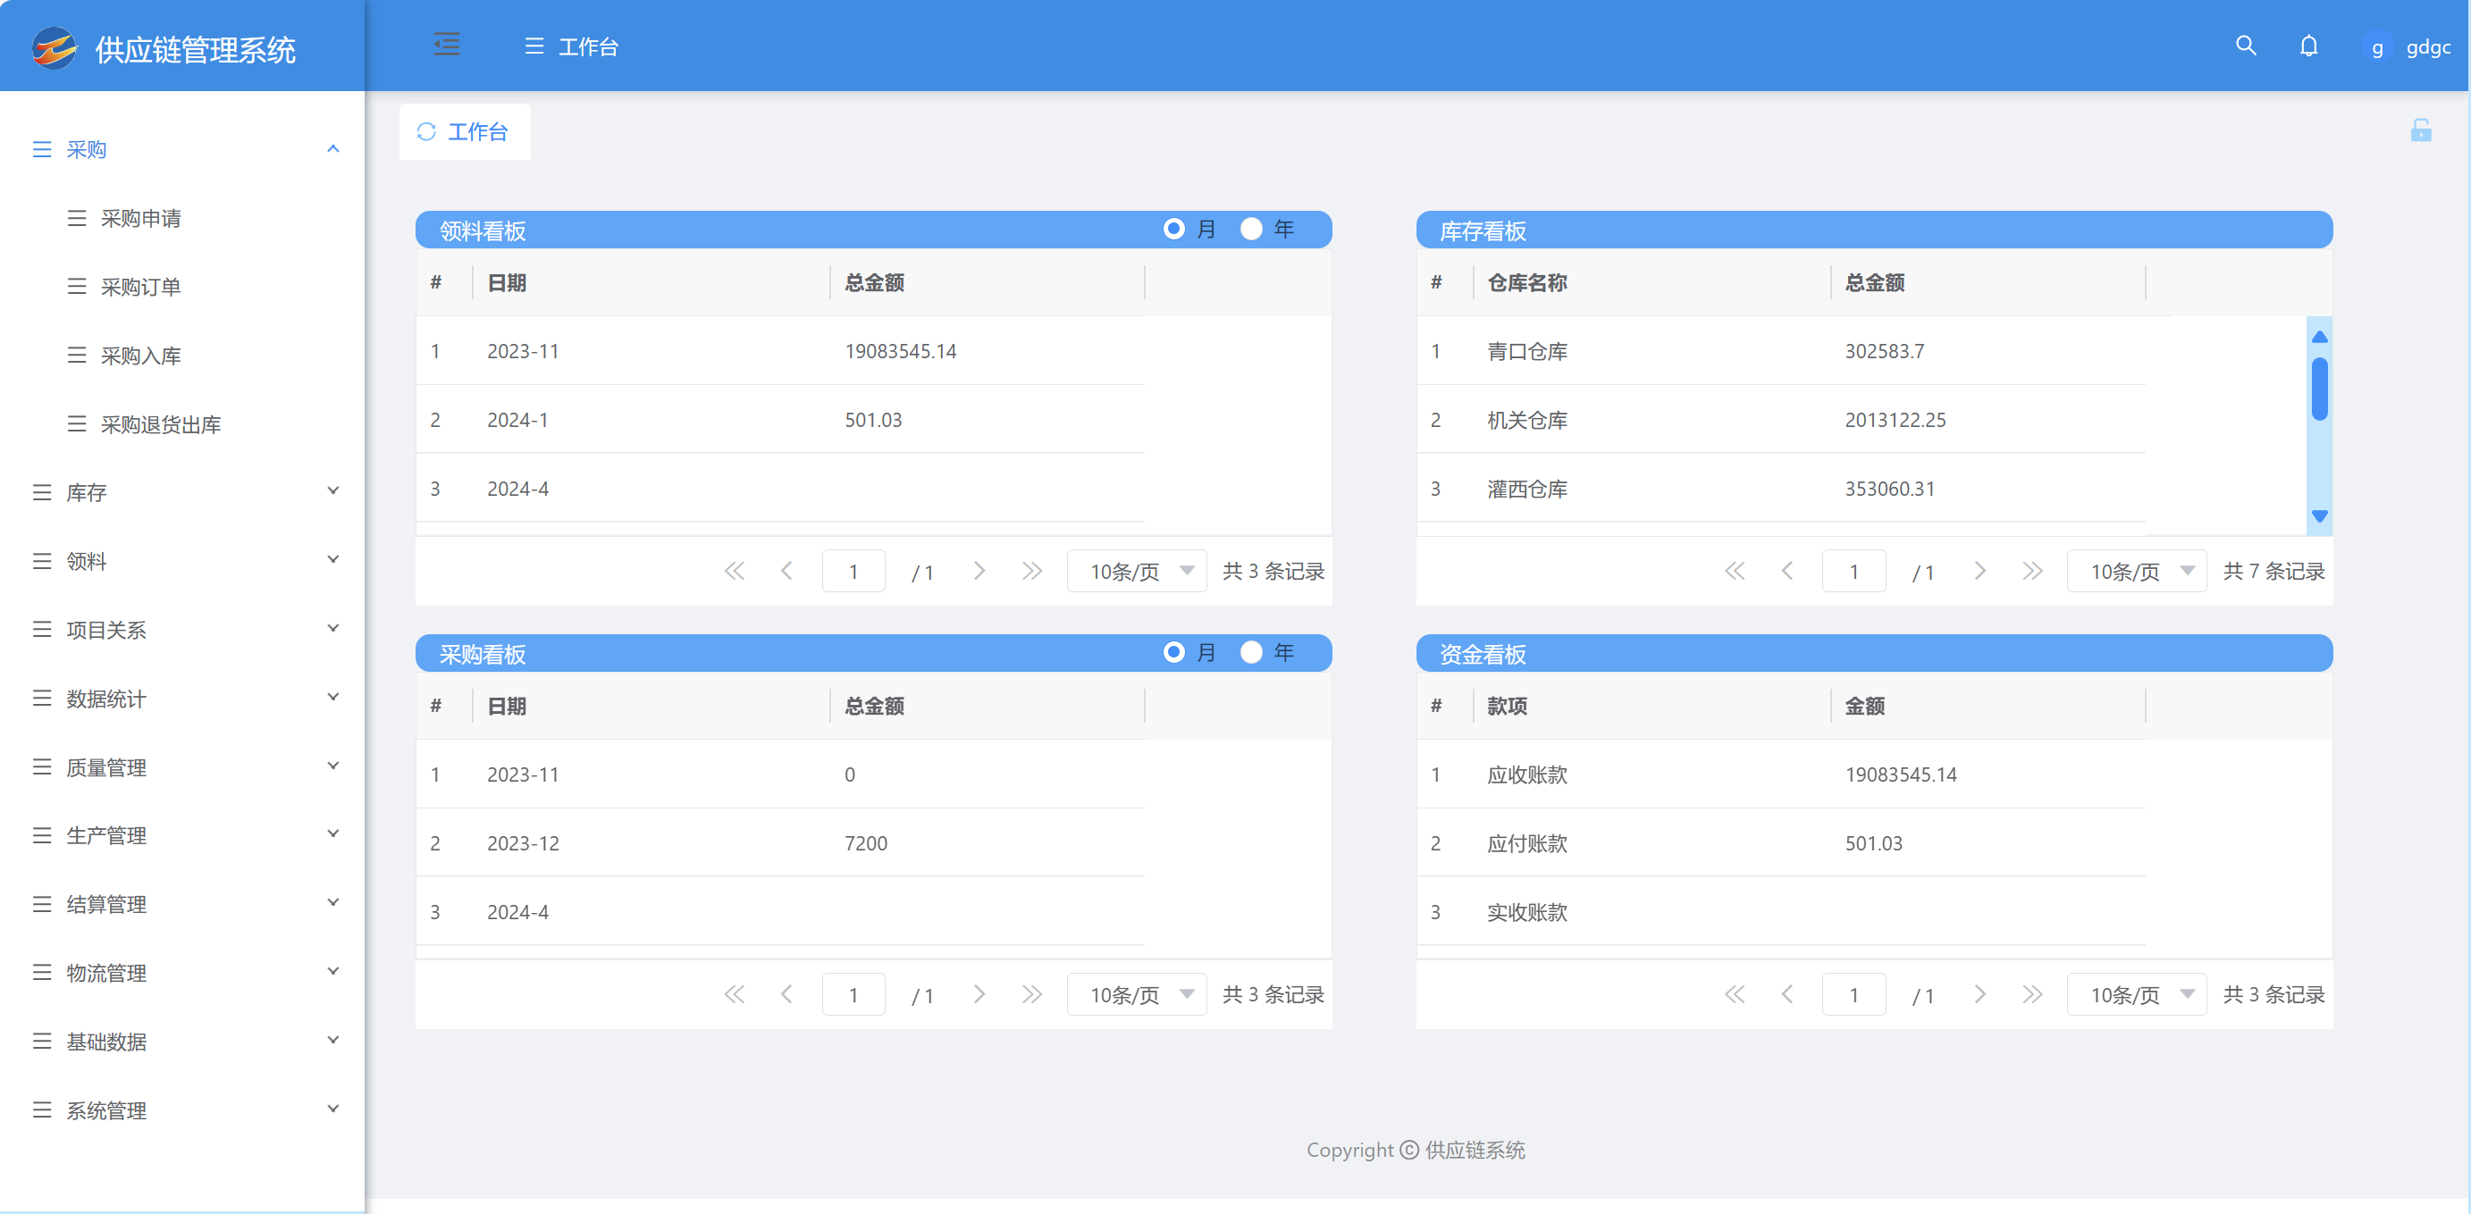Go to last page in 资金看板
The width and height of the screenshot is (2471, 1214).
pos(2031,994)
